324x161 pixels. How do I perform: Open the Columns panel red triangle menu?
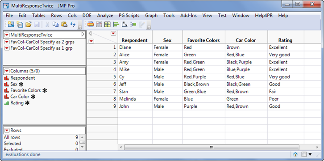(7, 71)
